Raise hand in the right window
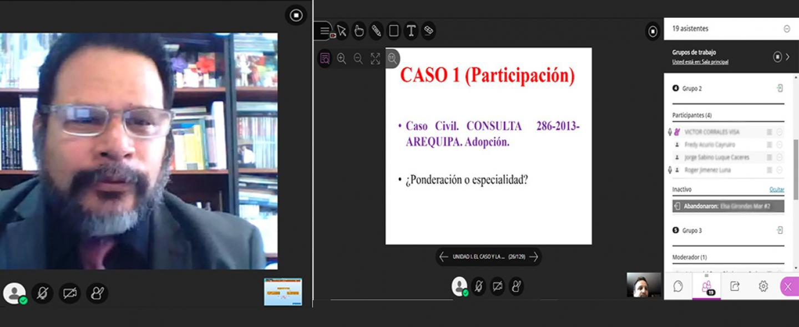Image resolution: width=799 pixels, height=327 pixels. pyautogui.click(x=517, y=286)
